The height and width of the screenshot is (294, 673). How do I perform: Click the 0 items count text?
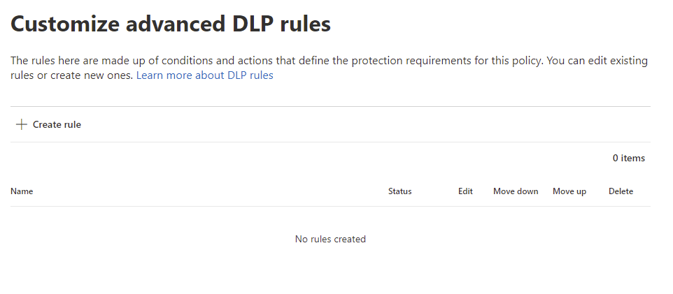click(628, 159)
